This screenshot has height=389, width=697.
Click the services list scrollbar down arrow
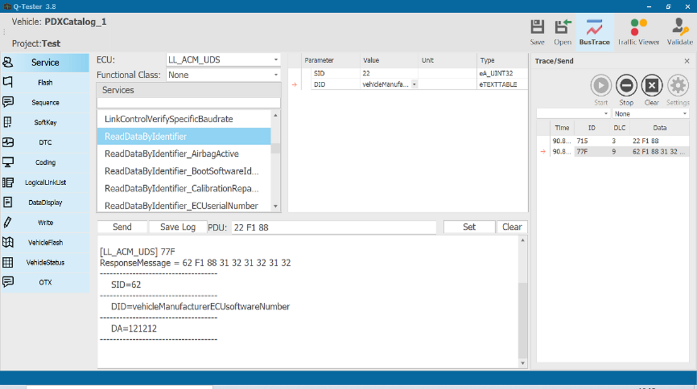click(275, 206)
